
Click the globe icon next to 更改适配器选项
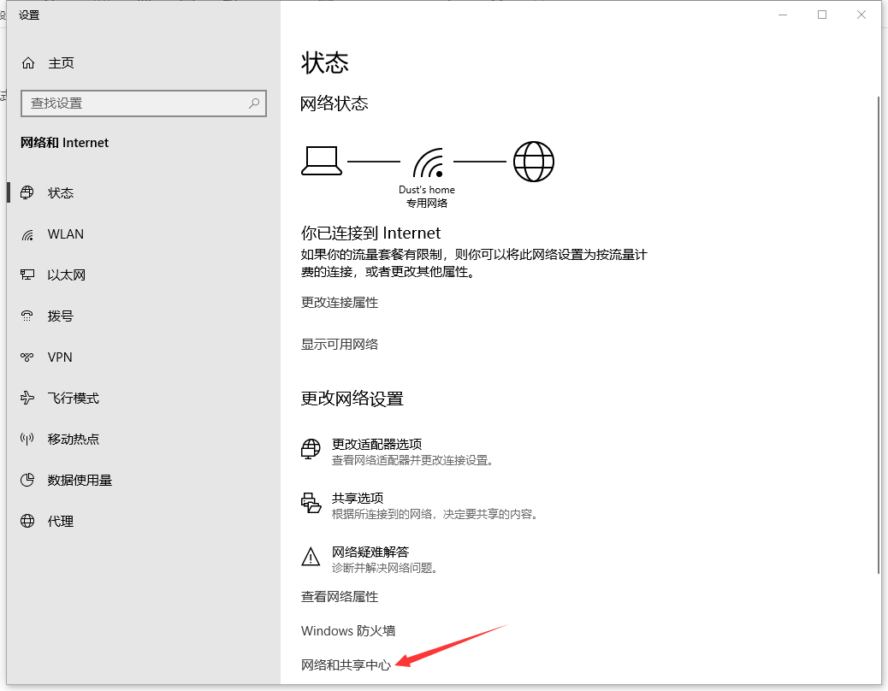310,448
